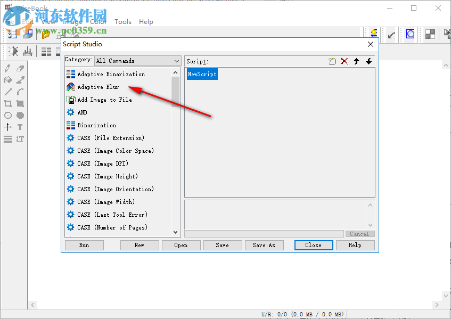The width and height of the screenshot is (451, 319).
Task: Select the crosshair tool
Action: tap(8, 127)
